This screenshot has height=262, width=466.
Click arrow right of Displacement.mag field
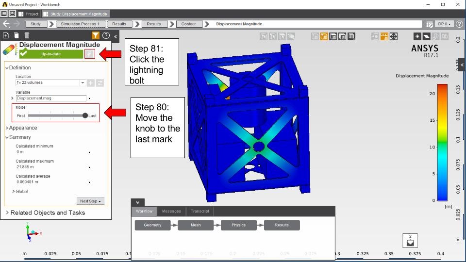pos(89,98)
